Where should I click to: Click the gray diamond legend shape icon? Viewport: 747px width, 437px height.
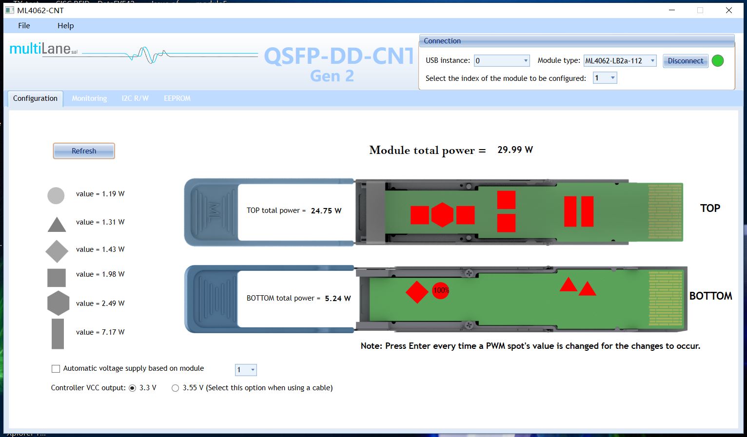pyautogui.click(x=57, y=251)
